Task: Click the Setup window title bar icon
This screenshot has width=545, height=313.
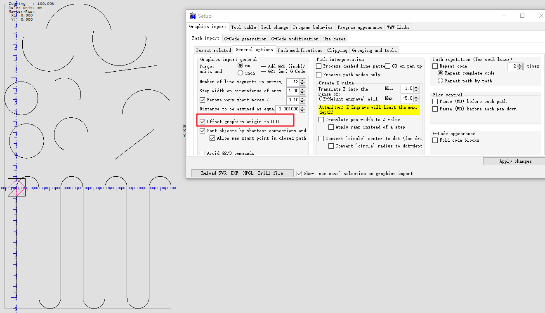Action: (193, 16)
